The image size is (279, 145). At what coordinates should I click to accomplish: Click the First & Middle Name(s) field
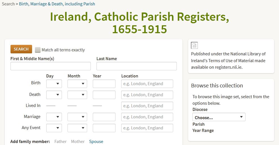coord(51,66)
